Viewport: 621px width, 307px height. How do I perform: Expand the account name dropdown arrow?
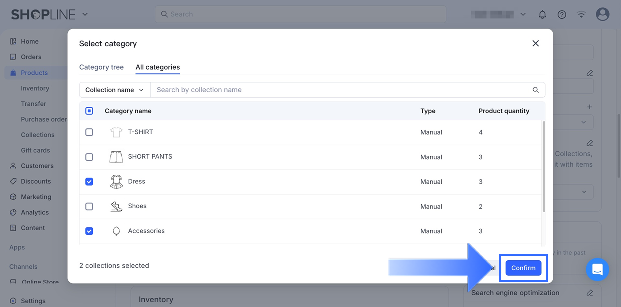click(523, 15)
